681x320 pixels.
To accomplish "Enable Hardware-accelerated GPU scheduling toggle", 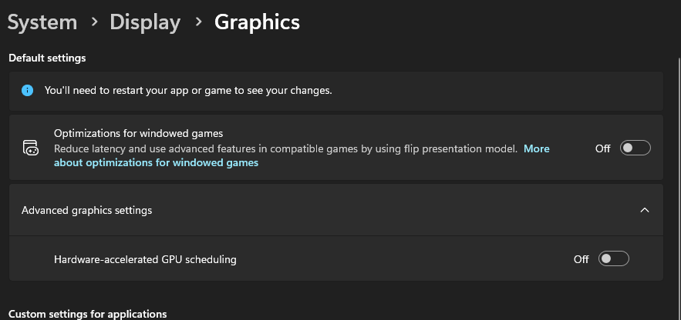I will tap(614, 259).
